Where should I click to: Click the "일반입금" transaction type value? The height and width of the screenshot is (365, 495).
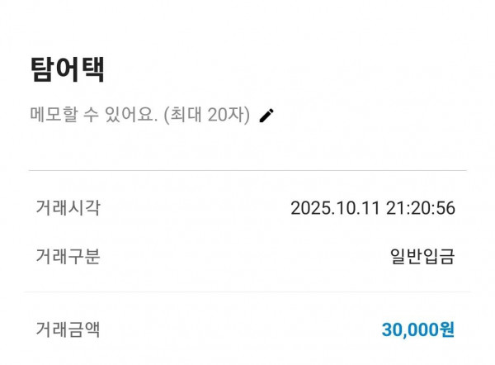click(x=422, y=257)
